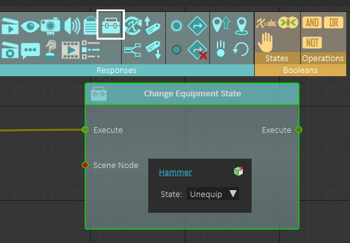Select the highlighted toolbox equipment icon
Image resolution: width=350 pixels, height=243 pixels.
[x=111, y=25]
